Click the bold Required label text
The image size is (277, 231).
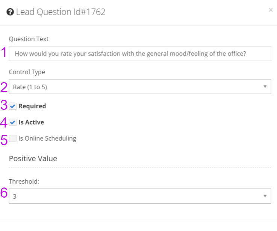pos(32,106)
